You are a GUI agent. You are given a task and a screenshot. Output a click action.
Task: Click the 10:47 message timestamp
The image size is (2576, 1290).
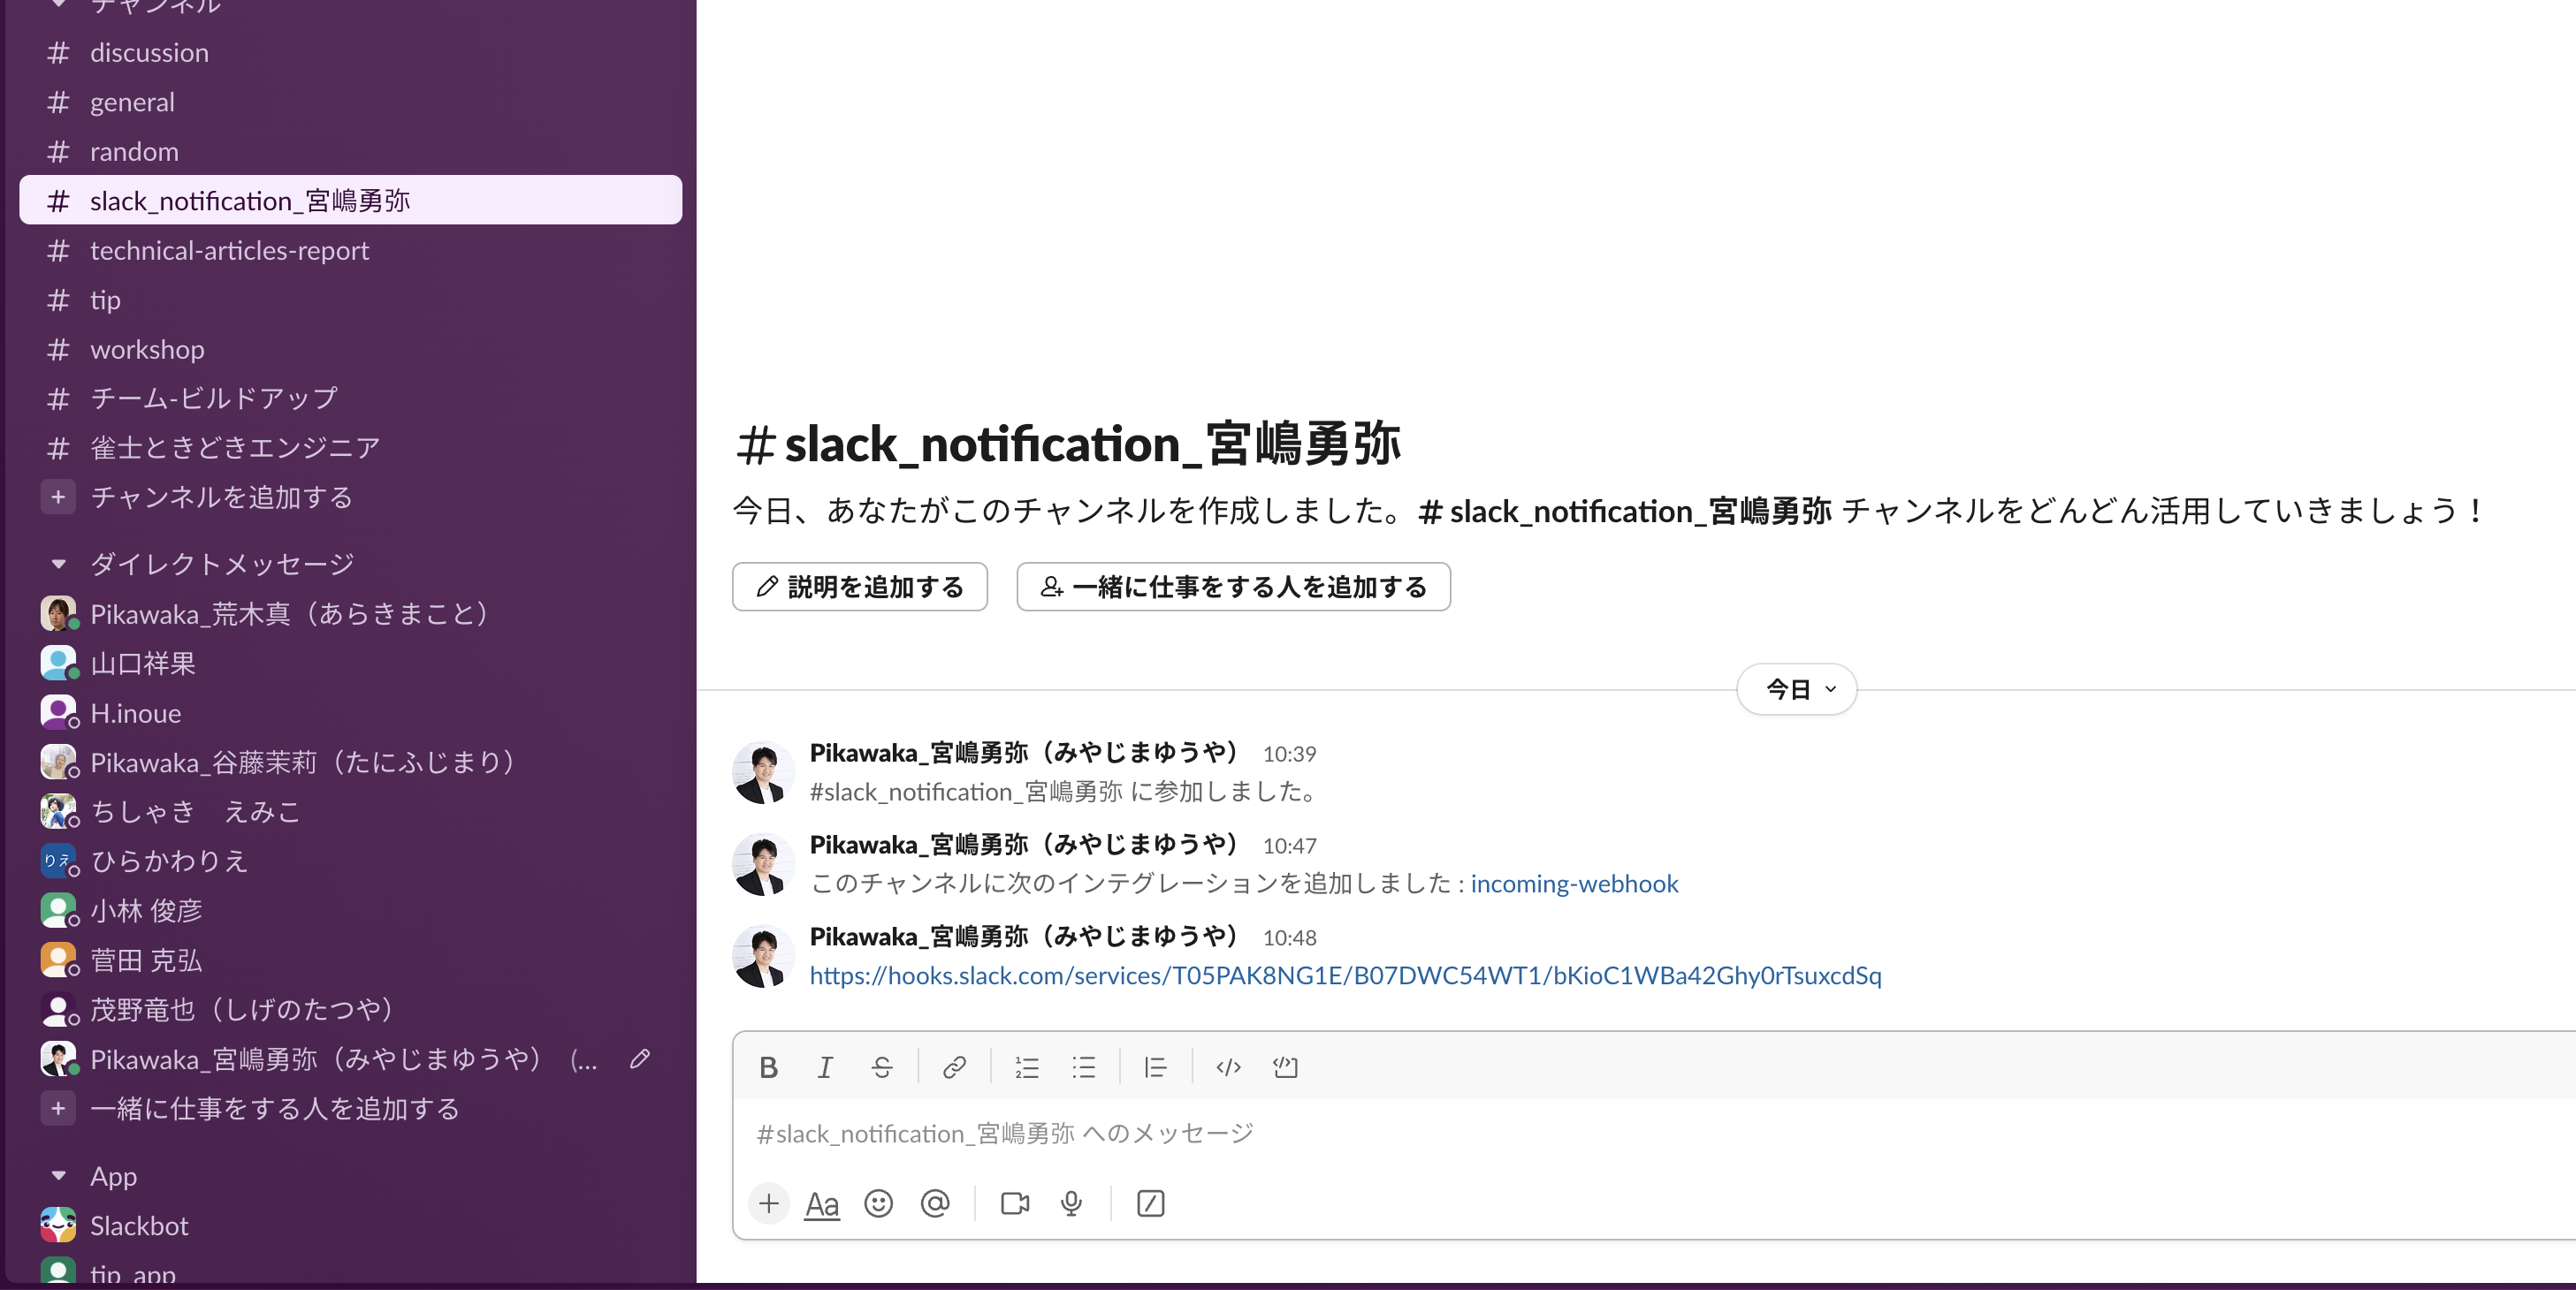(x=1289, y=846)
